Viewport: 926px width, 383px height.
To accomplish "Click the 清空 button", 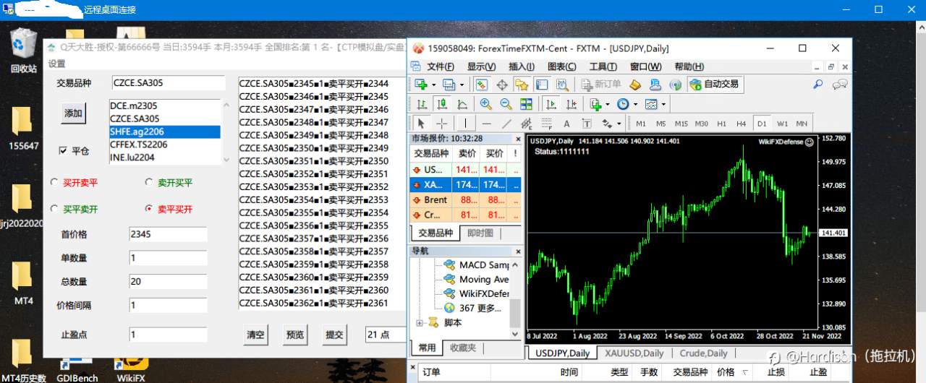I will click(255, 335).
